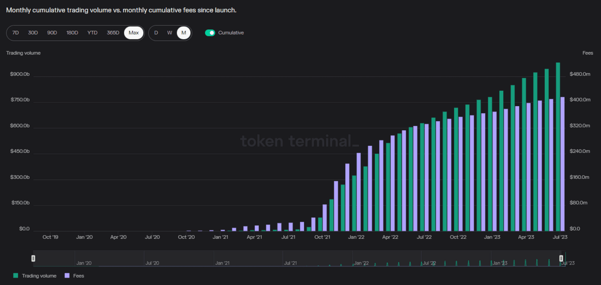This screenshot has width=601, height=285.
Task: Click the green Trading volume legend swatch
Action: point(16,276)
